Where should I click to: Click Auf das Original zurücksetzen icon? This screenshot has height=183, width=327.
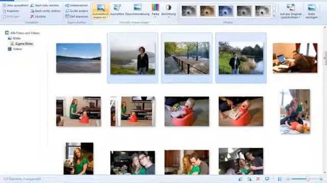(x=291, y=8)
